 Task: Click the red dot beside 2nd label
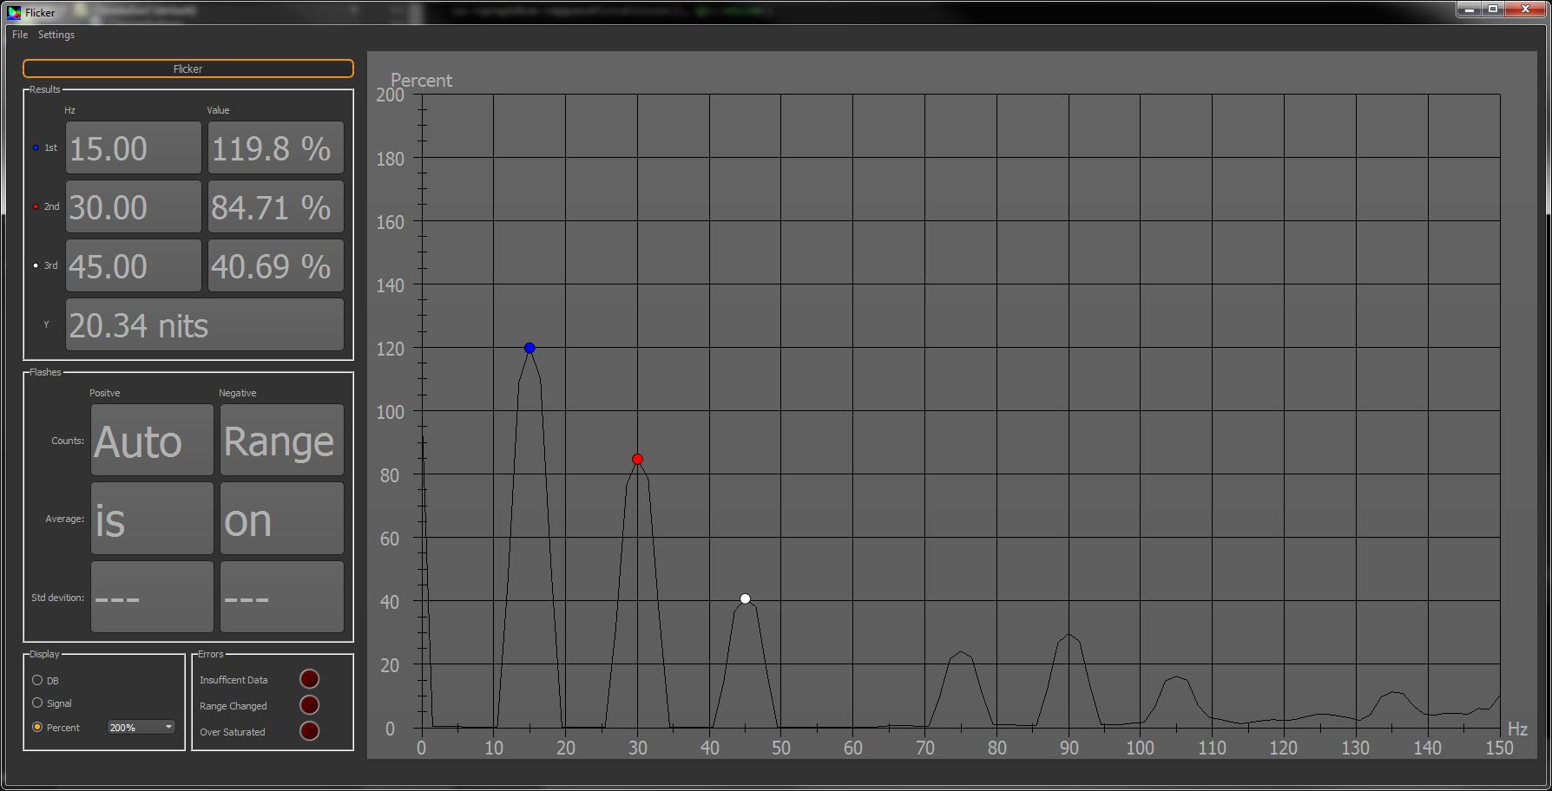(x=36, y=206)
